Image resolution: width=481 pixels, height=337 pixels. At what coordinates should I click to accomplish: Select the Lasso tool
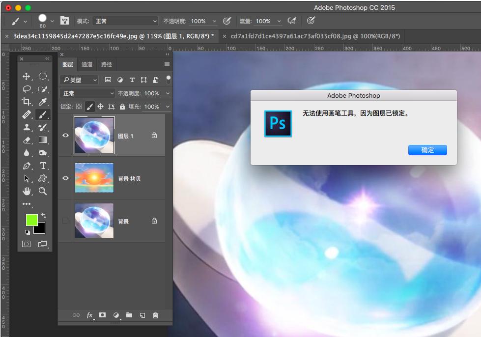coord(27,89)
